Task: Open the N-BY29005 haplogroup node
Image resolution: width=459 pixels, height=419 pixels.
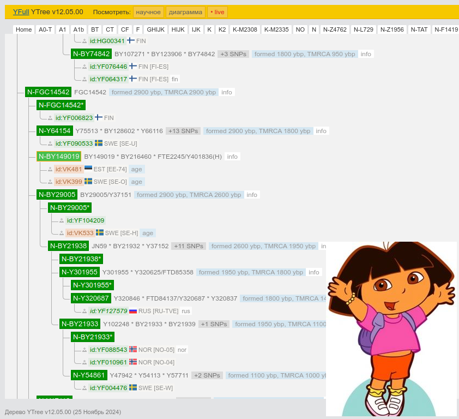Action: pos(57,195)
